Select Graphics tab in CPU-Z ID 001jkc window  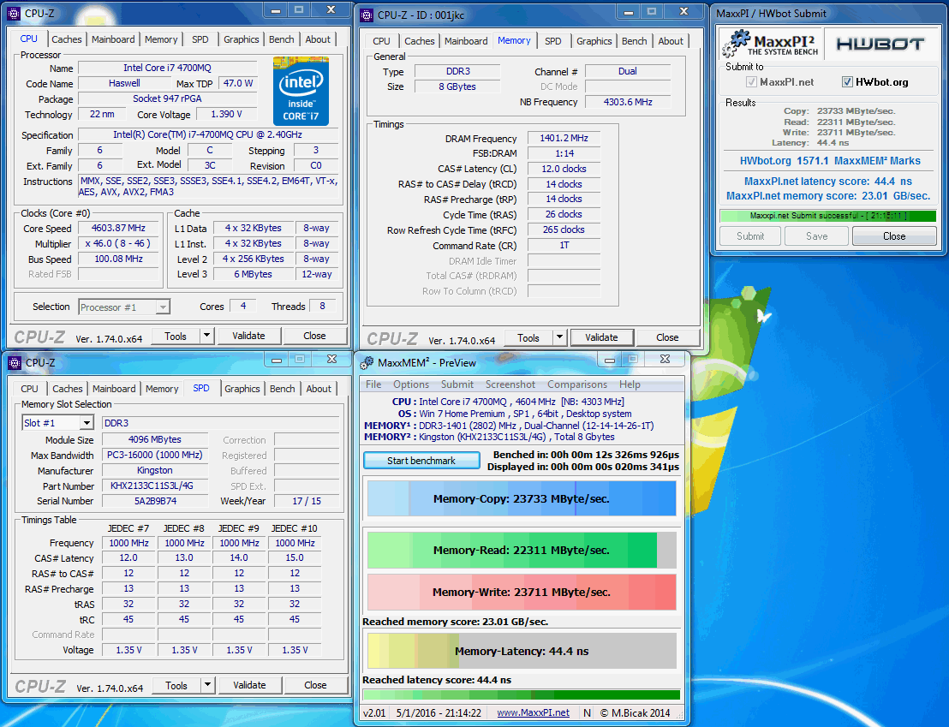pyautogui.click(x=594, y=41)
